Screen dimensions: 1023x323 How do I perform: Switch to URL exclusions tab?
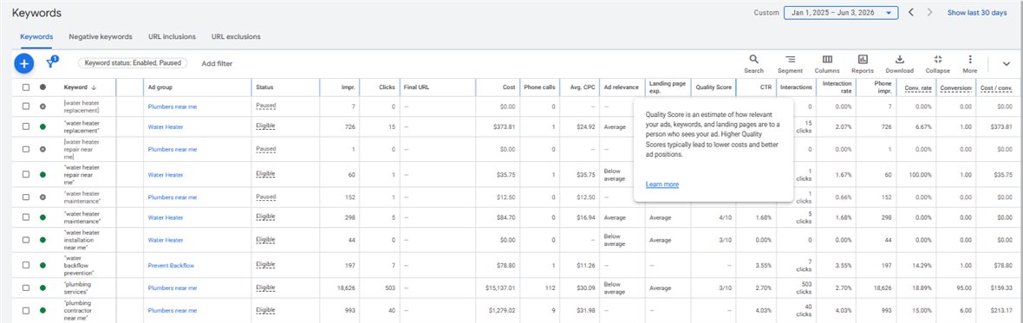[236, 36]
